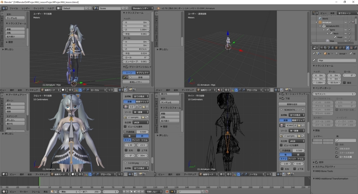Click the セグメント value slider

click(334, 94)
